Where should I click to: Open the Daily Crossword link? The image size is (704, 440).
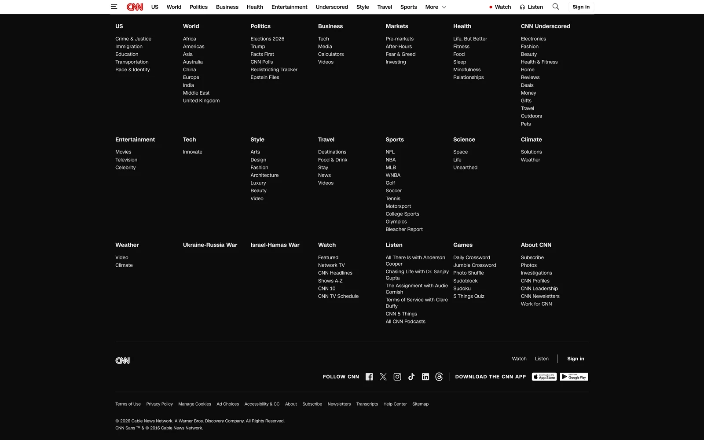(472, 257)
